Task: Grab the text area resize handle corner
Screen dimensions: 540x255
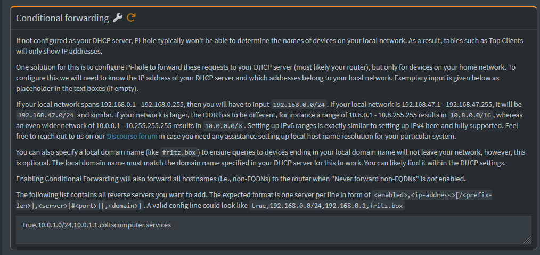Action: [x=527, y=240]
